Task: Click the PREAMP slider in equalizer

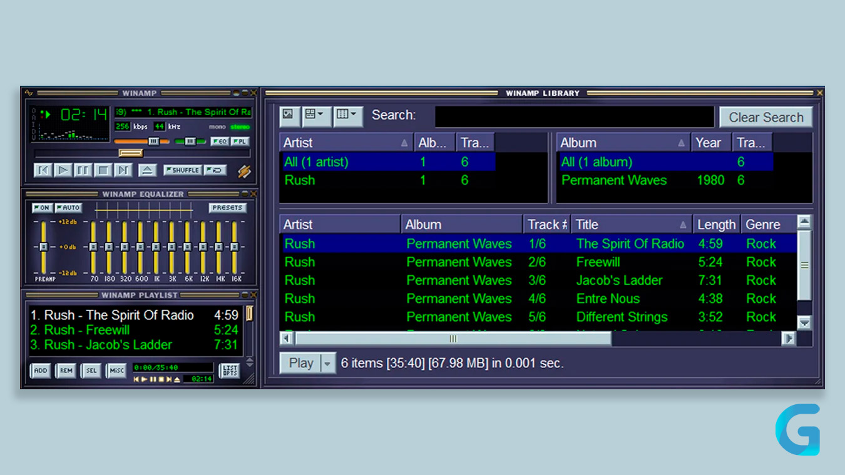Action: 43,247
